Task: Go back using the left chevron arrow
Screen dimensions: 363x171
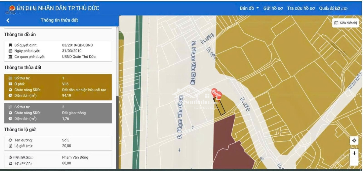Action: pyautogui.click(x=8, y=21)
